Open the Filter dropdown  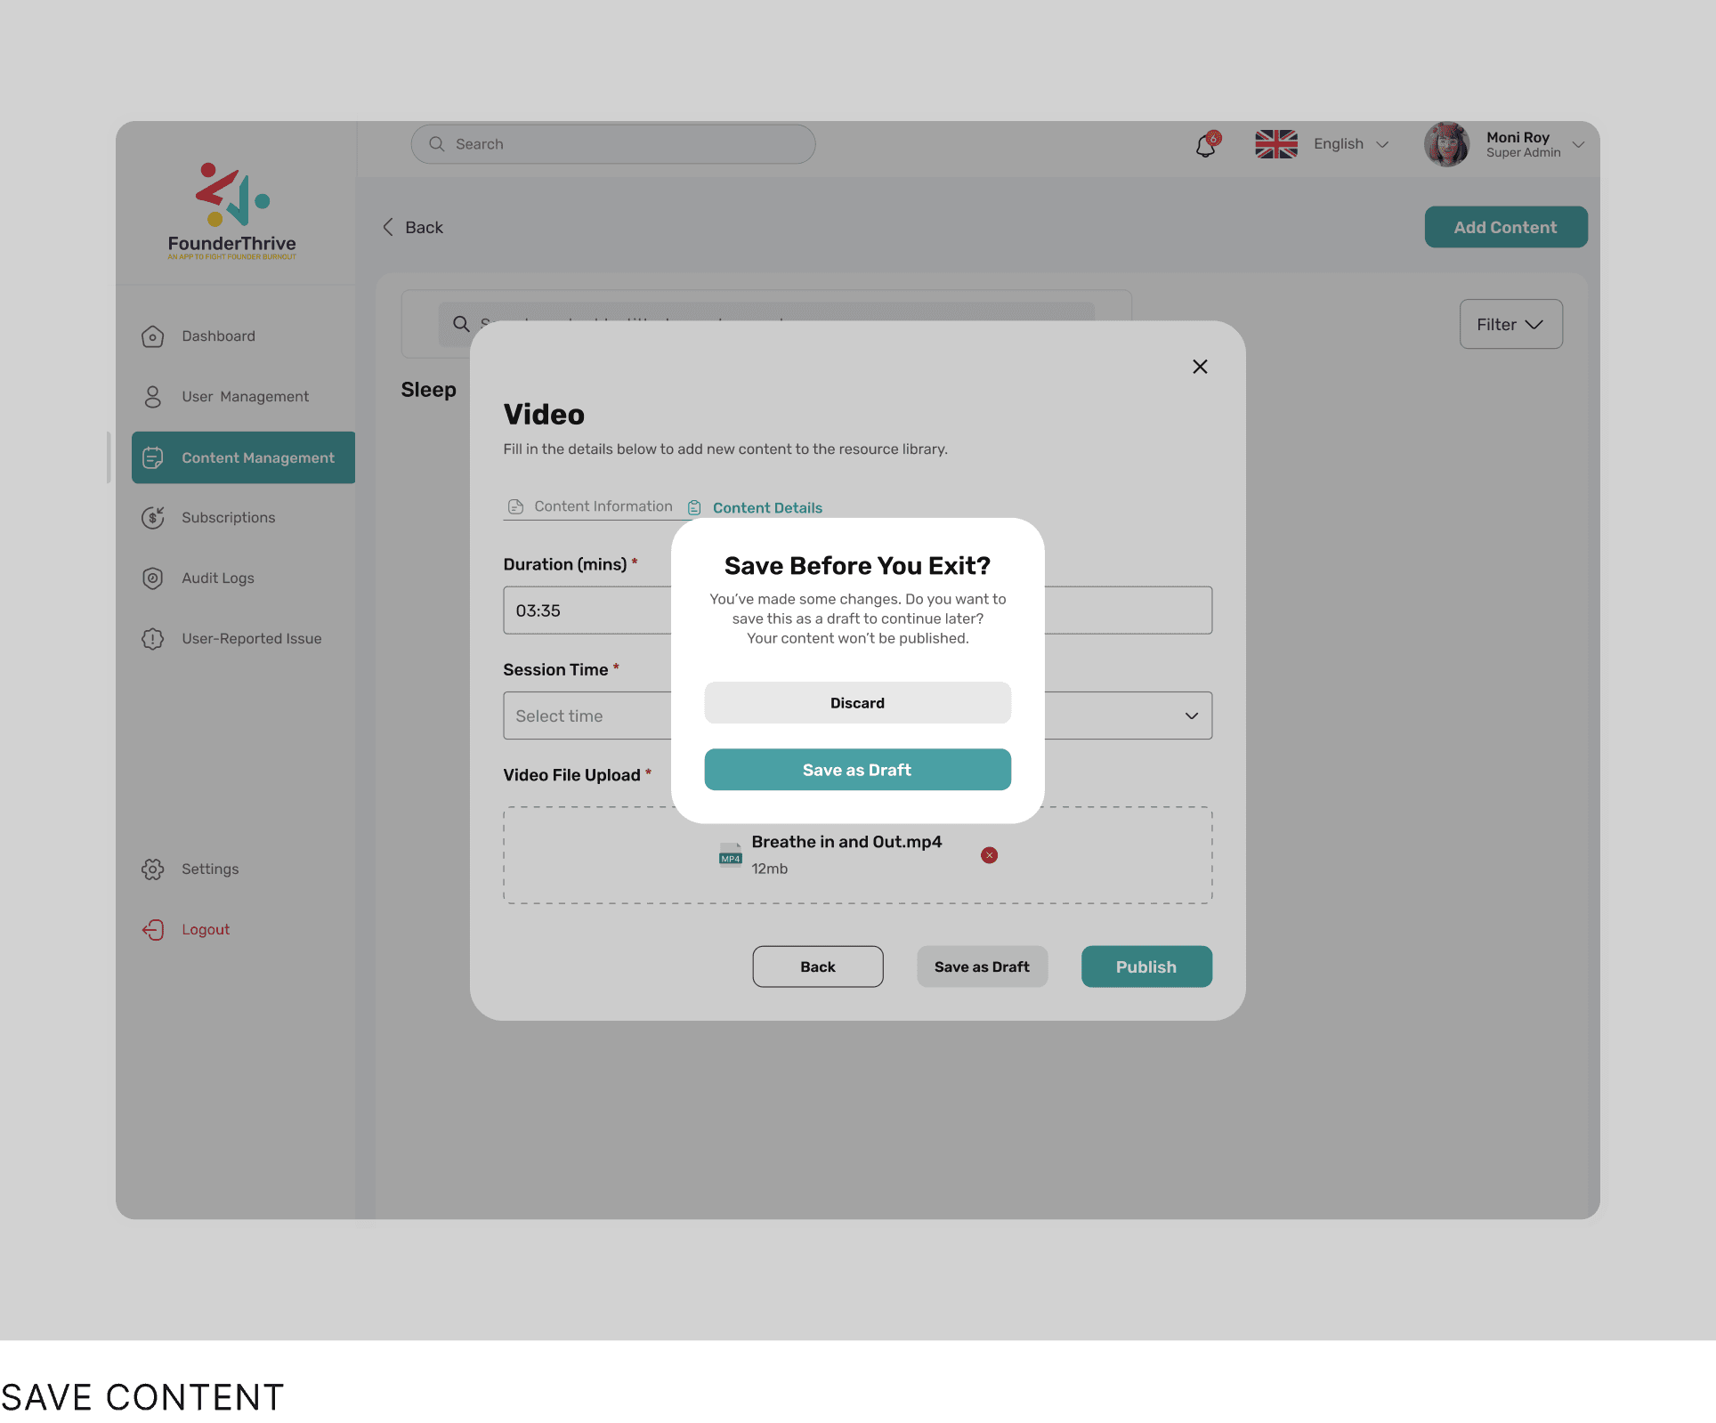[1510, 325]
